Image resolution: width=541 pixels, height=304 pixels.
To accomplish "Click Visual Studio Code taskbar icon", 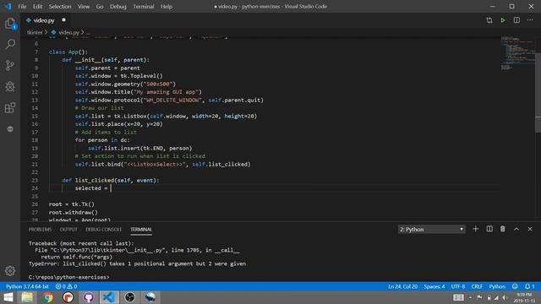I will click(x=109, y=297).
